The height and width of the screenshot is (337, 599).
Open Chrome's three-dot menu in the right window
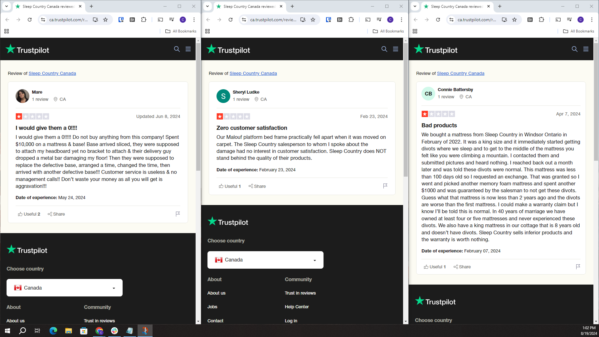click(592, 20)
